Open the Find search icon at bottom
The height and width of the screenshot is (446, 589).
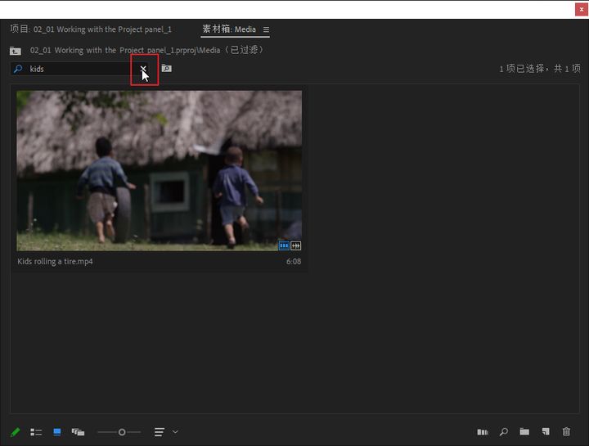click(x=504, y=432)
